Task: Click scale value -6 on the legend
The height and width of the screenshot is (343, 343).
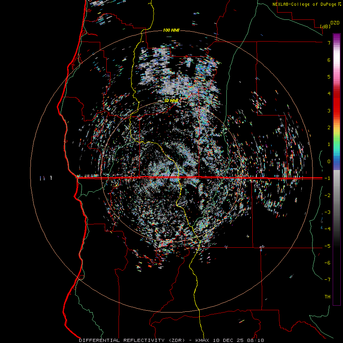Action: (327, 263)
